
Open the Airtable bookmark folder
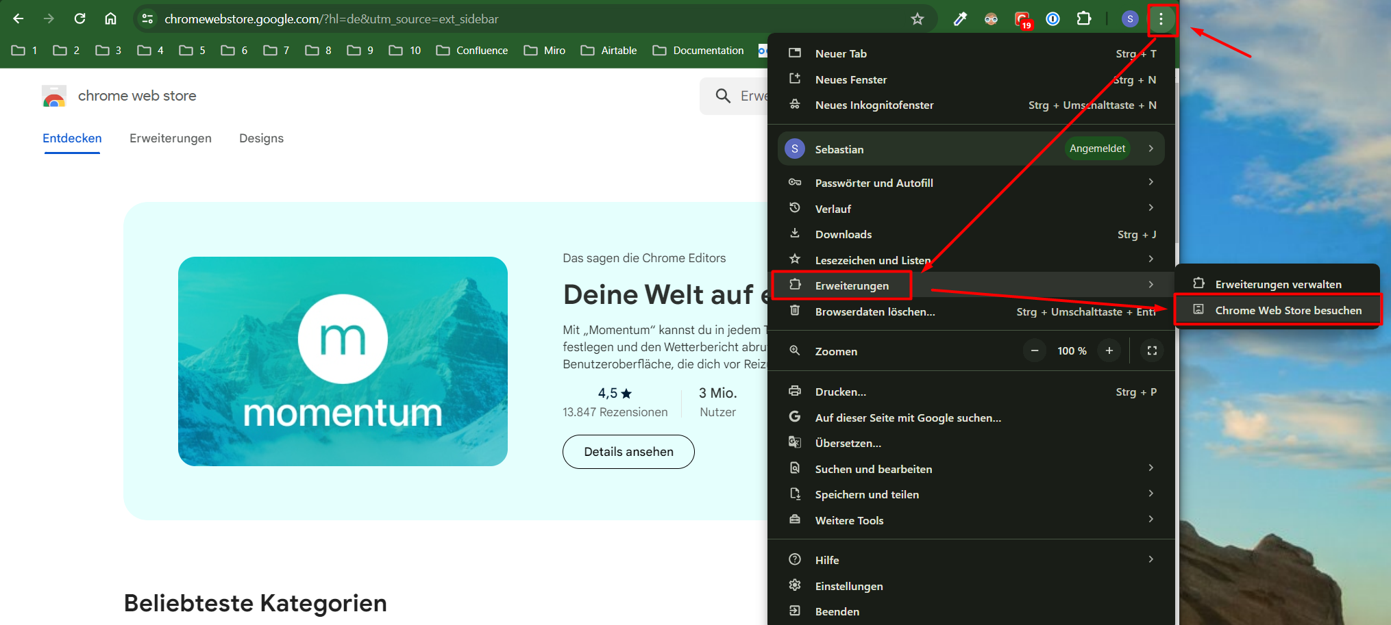coord(609,51)
